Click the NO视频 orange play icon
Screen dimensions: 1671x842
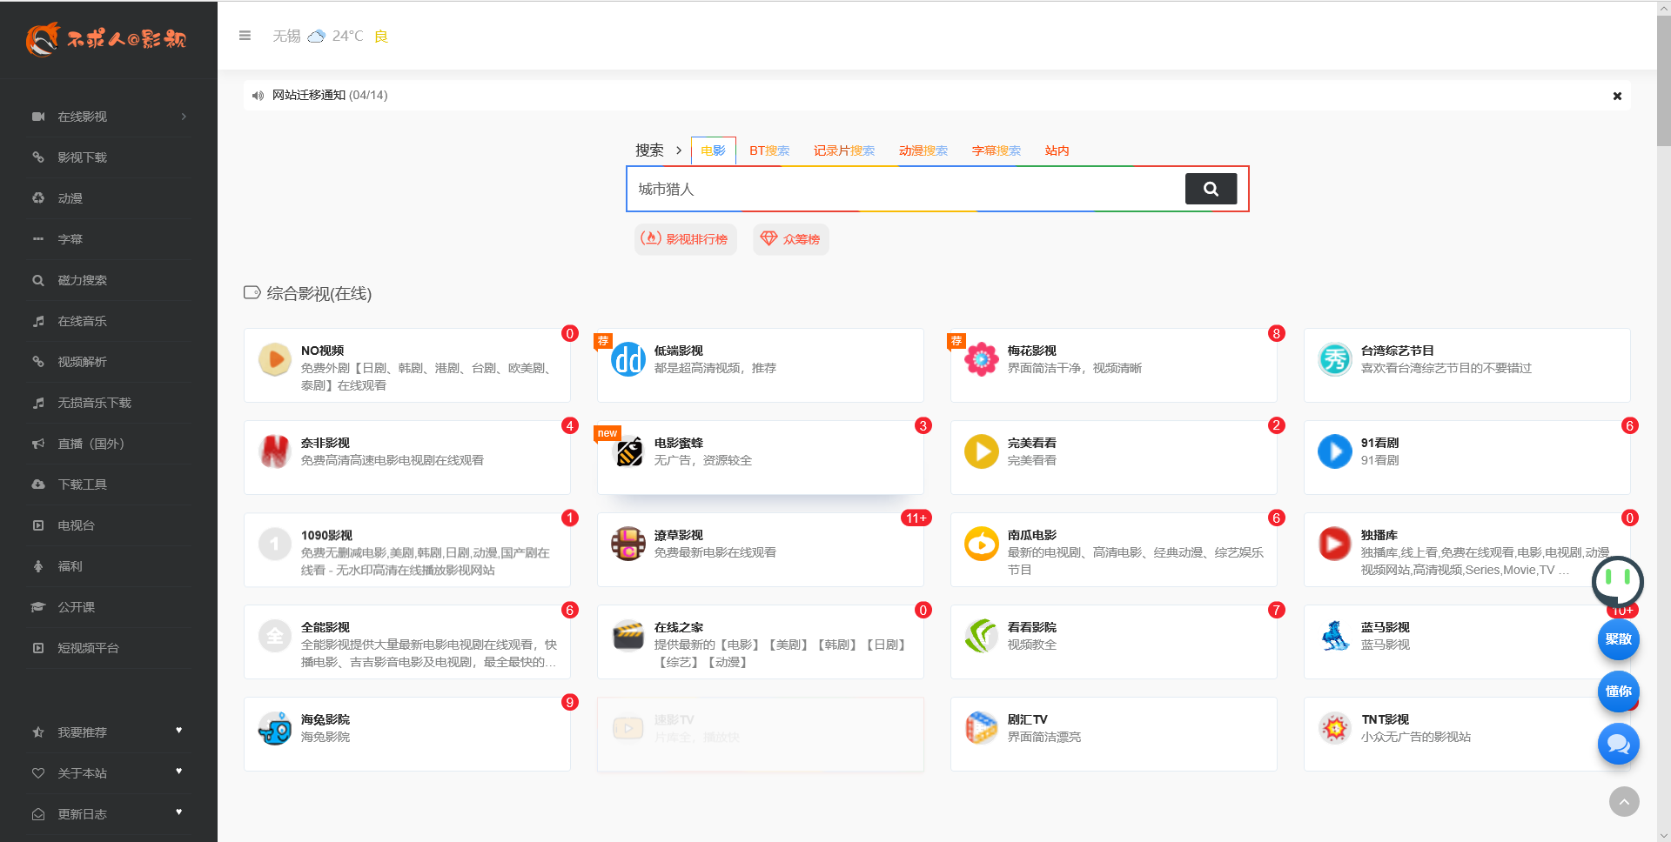tap(275, 359)
